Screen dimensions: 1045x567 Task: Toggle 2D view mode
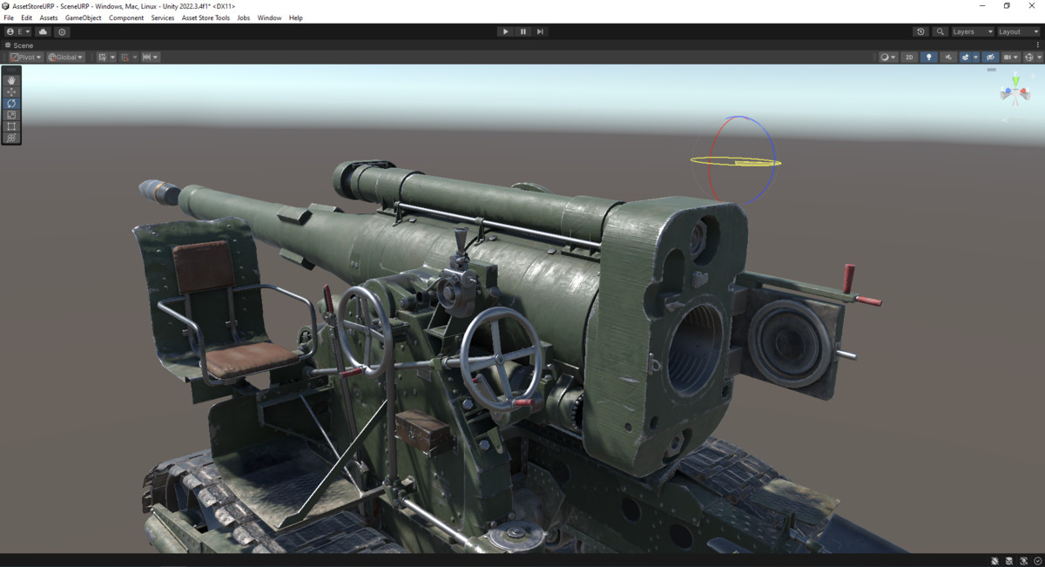click(x=909, y=57)
